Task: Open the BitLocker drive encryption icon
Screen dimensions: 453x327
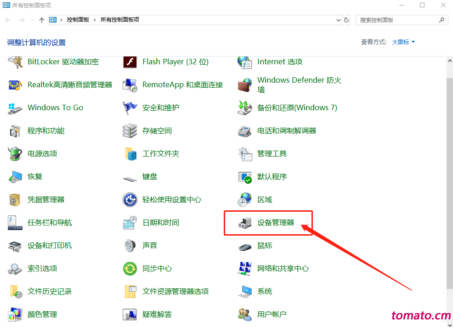Action: 15,62
